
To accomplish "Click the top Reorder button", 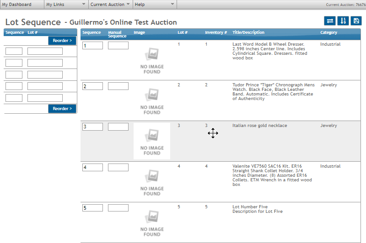I will (x=62, y=41).
